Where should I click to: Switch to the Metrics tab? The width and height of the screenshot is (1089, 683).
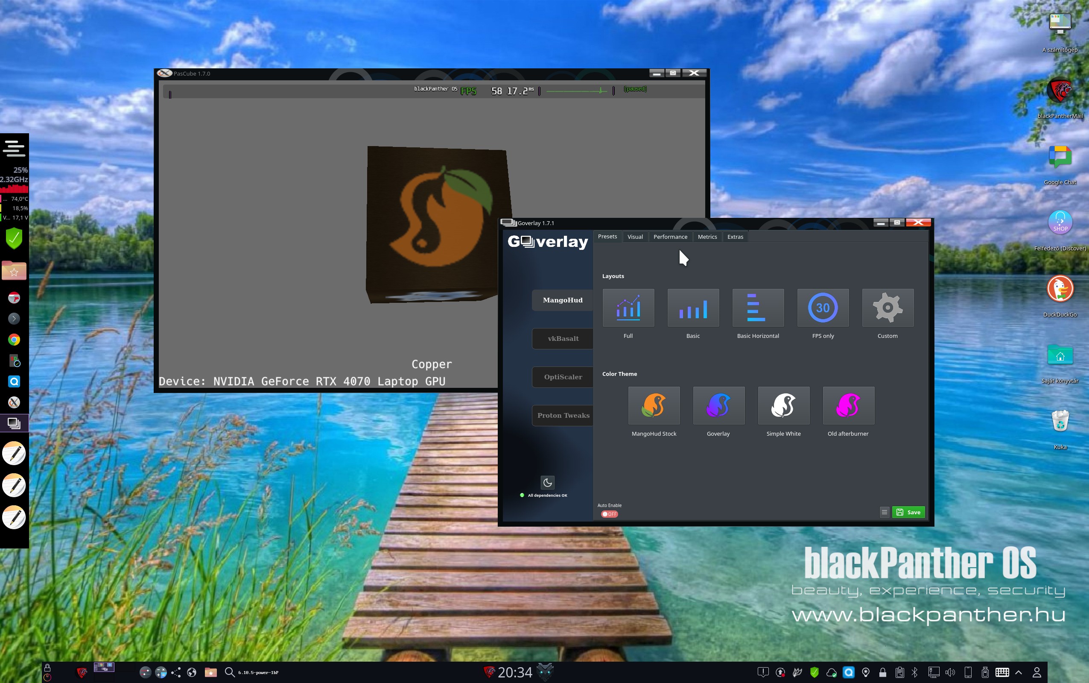click(707, 237)
